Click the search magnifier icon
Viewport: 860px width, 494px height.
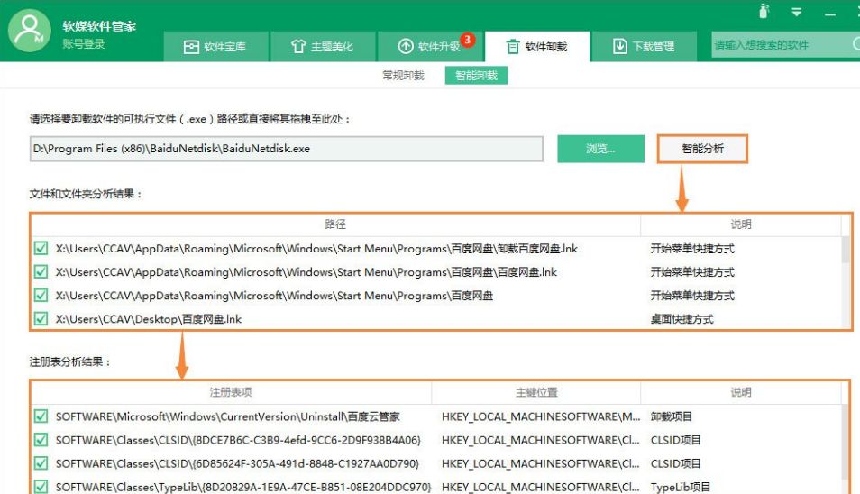click(x=855, y=44)
